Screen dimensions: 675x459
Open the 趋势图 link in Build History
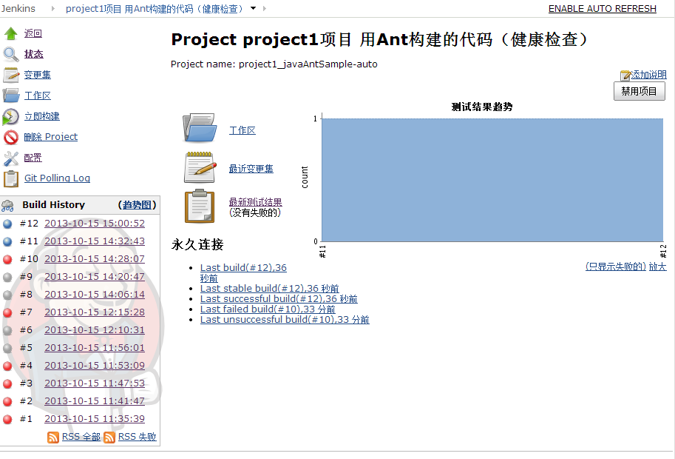(137, 205)
